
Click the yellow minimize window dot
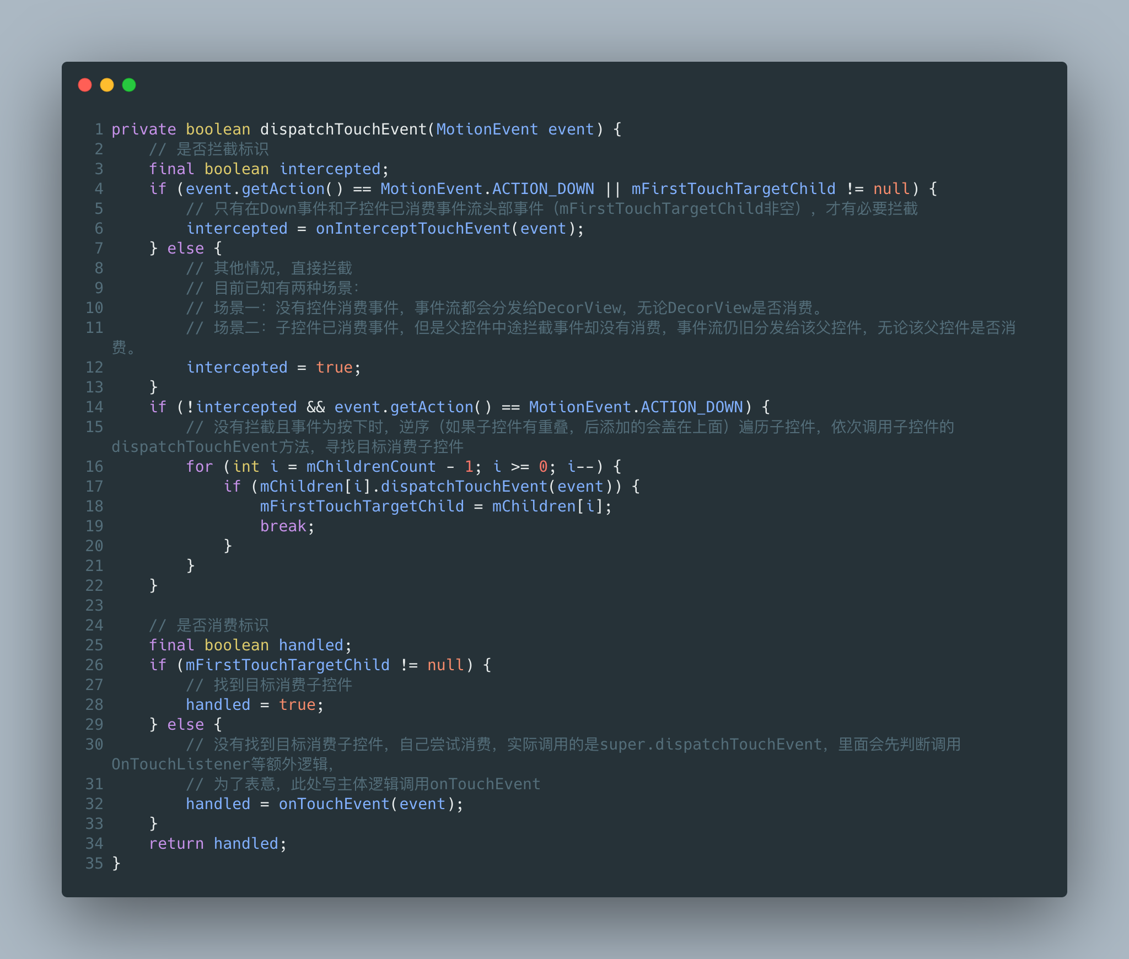pos(107,85)
